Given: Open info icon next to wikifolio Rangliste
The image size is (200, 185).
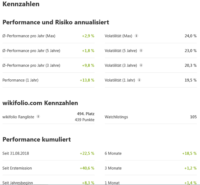Looking at the screenshot, I should [x=38, y=117].
